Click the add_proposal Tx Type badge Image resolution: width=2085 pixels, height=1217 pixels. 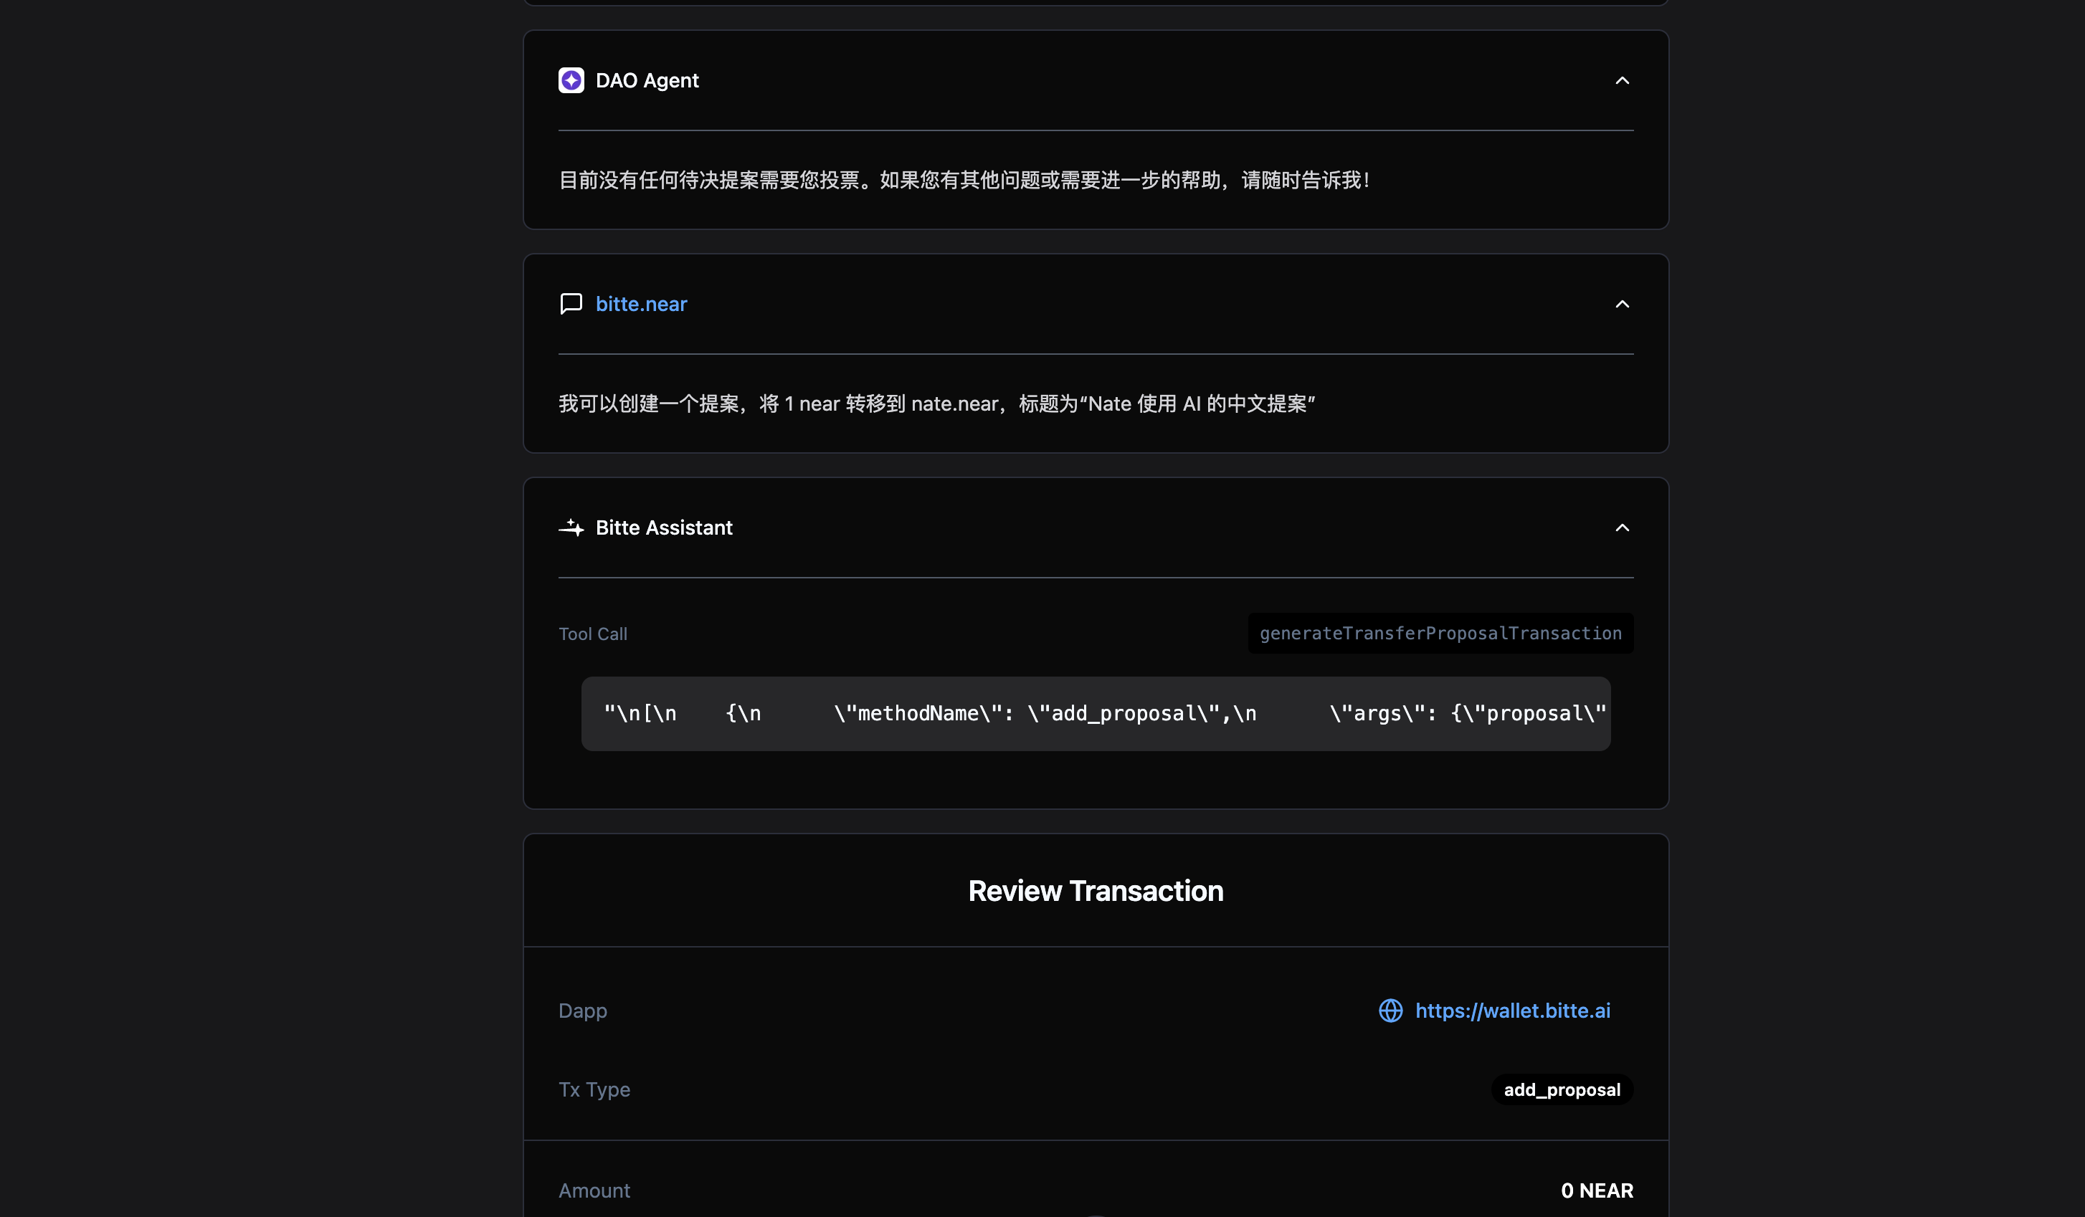[x=1562, y=1089]
